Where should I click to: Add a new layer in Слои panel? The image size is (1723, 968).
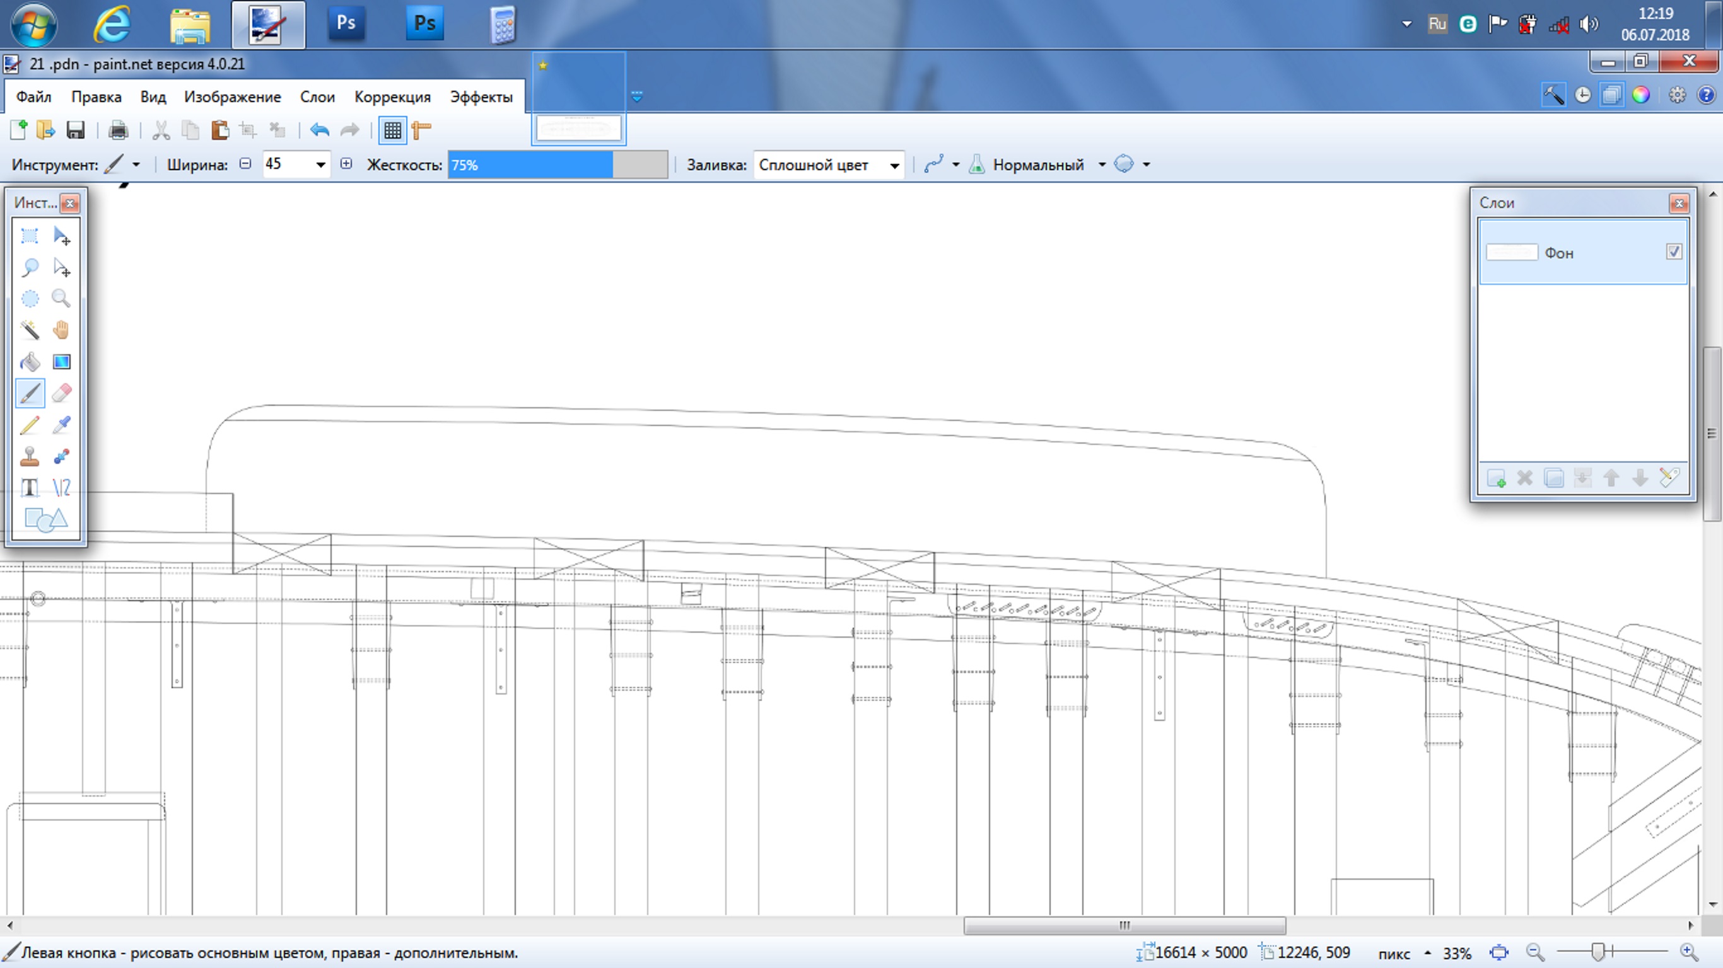tap(1496, 478)
